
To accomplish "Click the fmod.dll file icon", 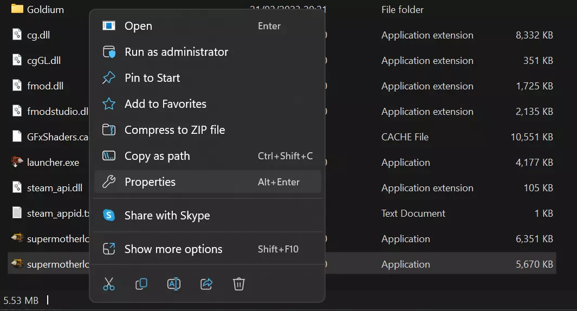I will (x=17, y=86).
